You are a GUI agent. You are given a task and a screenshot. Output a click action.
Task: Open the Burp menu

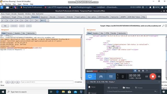(x=3, y=14)
